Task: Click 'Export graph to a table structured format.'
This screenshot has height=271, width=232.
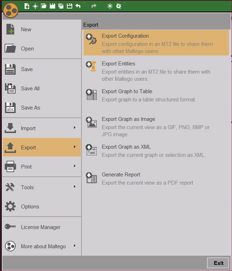Action: (149, 100)
